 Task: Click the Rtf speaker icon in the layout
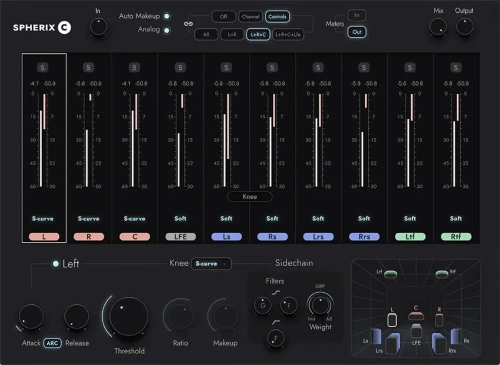[442, 272]
